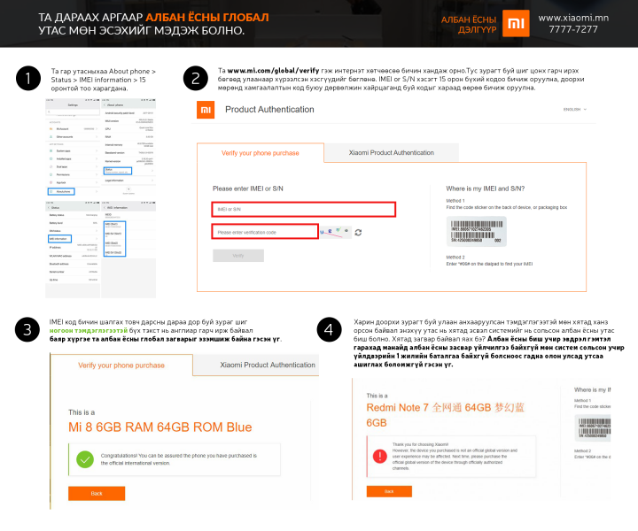Viewport: 638px width, 531px height.
Task: Select Xiaomi Product Authentication tab above the Mi 8 result
Action: click(256, 365)
